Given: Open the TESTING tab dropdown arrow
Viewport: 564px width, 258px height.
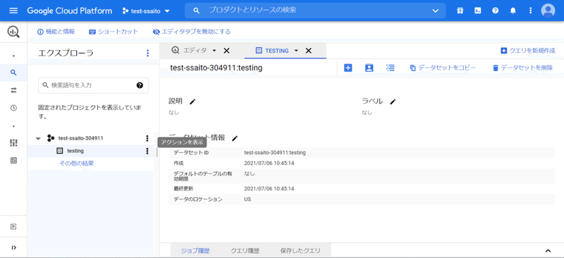Looking at the screenshot, I should tap(296, 51).
